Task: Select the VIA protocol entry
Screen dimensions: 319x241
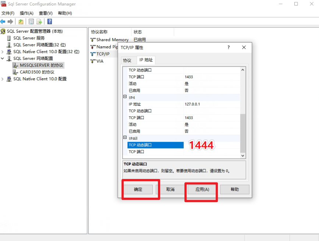Action: coord(100,61)
